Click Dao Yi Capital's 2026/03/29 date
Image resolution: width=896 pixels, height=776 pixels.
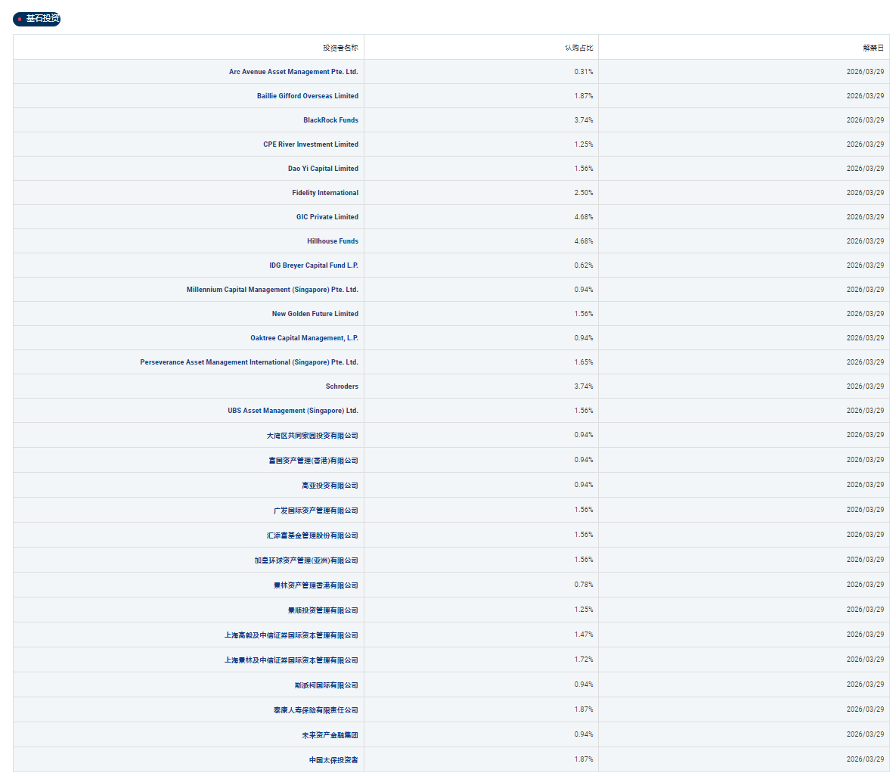[x=865, y=169]
